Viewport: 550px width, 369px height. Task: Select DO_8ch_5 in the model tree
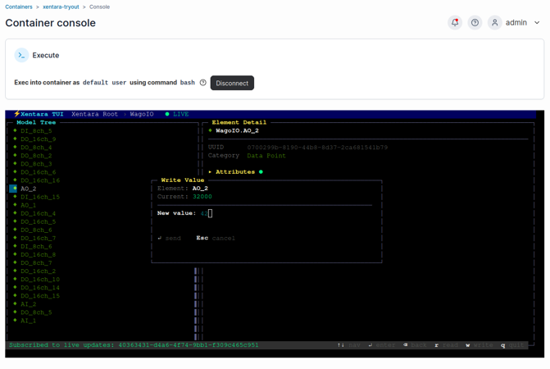click(36, 312)
